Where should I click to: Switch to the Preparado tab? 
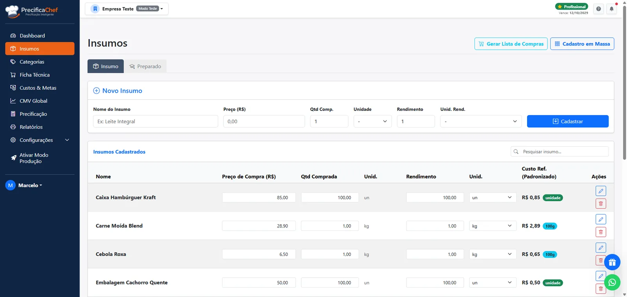pos(145,66)
